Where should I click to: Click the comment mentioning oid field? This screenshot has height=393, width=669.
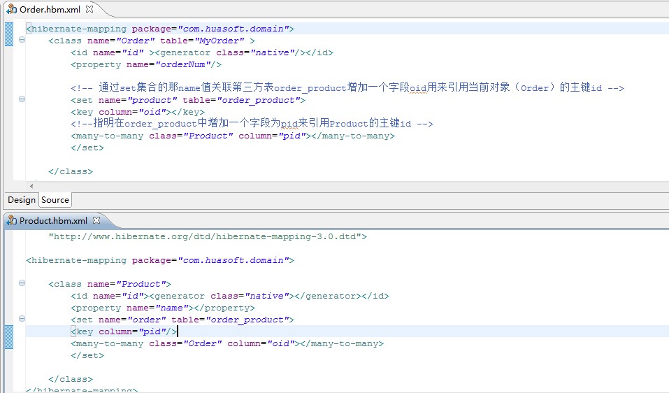click(x=347, y=87)
